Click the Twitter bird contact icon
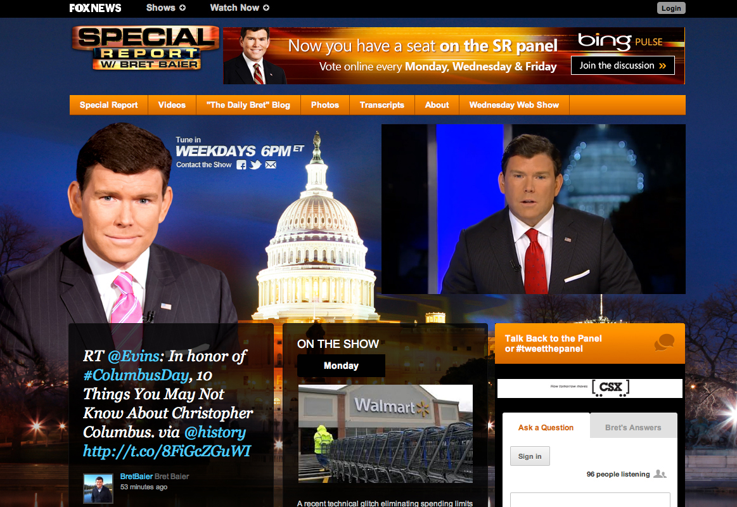Viewport: 737px width, 507px height. tap(255, 165)
